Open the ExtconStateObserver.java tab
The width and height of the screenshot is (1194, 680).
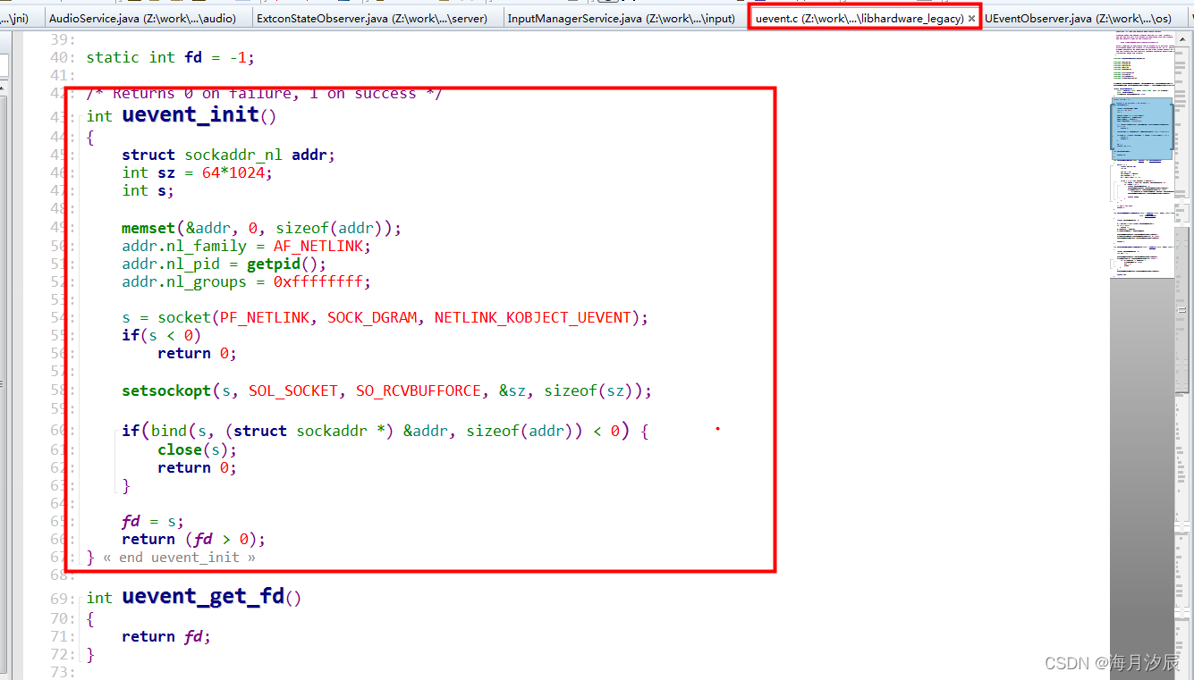coord(376,17)
